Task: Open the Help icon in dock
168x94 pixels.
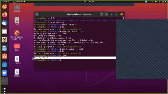Action: tap(4, 64)
